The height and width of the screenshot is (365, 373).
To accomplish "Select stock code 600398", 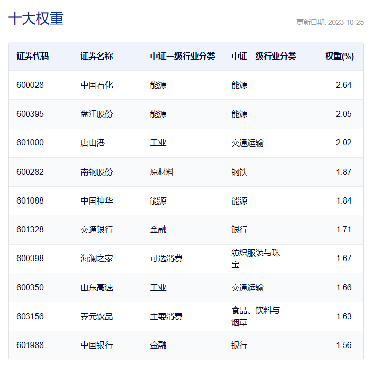I will (30, 258).
